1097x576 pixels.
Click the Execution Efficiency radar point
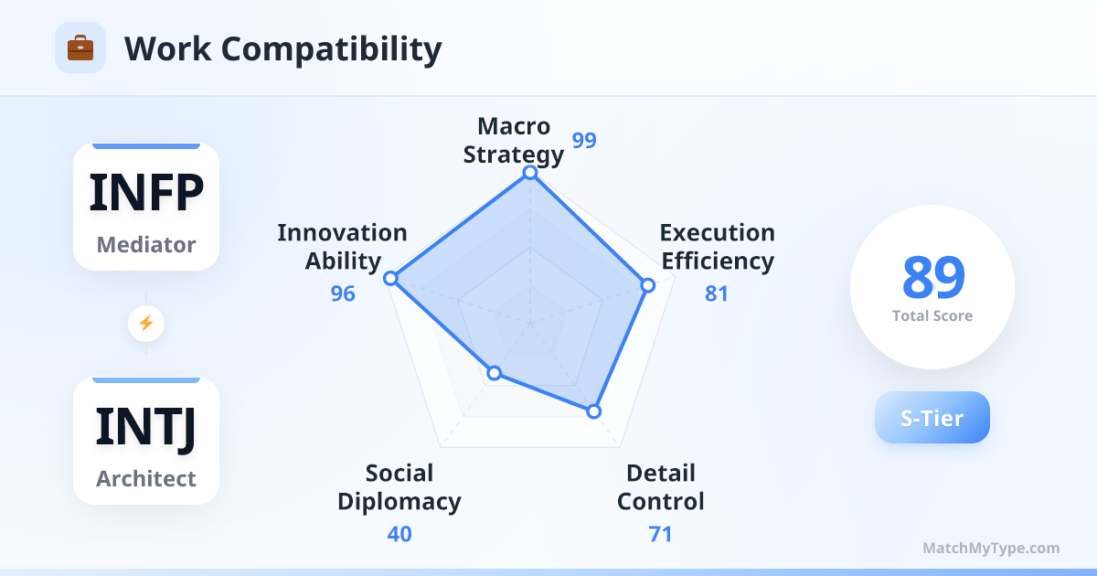(x=647, y=285)
